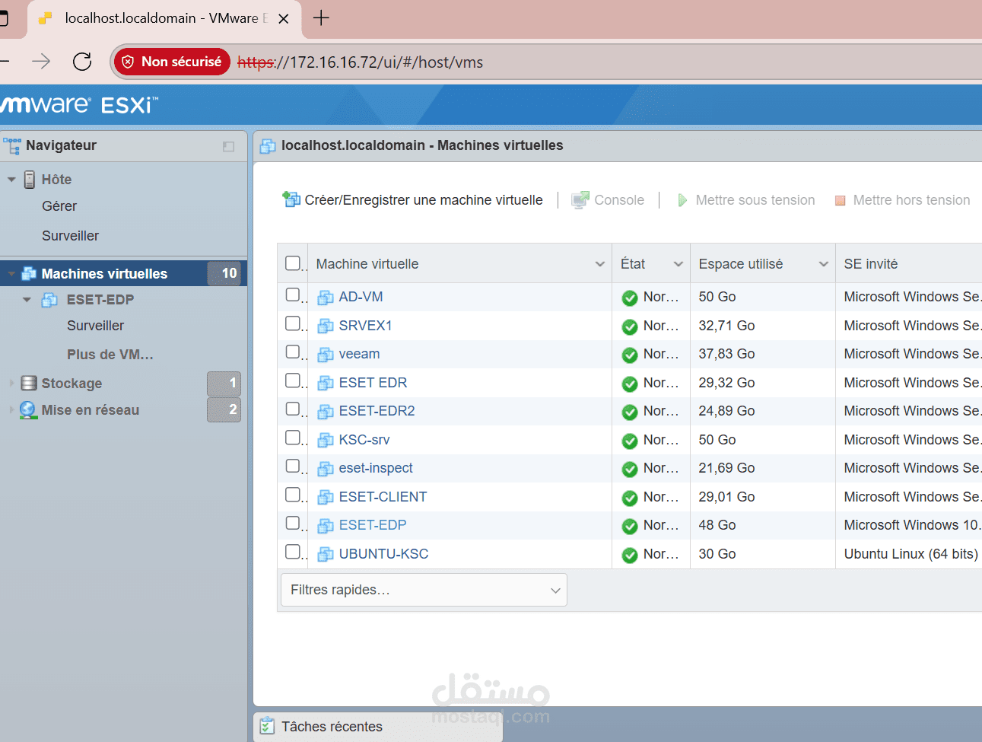
Task: Click the Mise en réseau globe icon
Action: click(28, 410)
